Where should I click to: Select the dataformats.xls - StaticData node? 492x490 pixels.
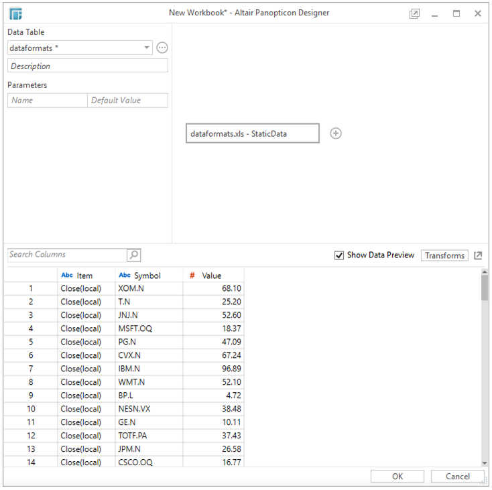[253, 133]
